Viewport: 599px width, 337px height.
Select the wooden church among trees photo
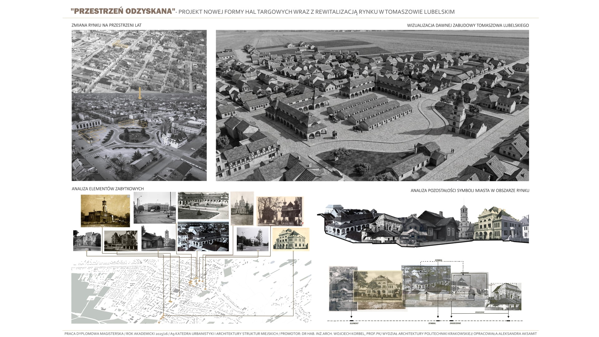tap(280, 211)
